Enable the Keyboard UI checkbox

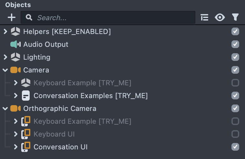click(x=235, y=134)
